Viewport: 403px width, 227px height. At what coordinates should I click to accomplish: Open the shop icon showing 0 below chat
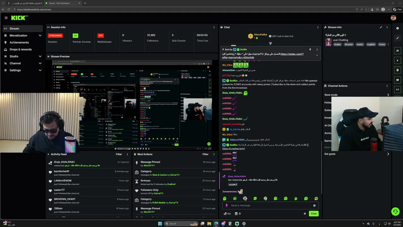[237, 214]
